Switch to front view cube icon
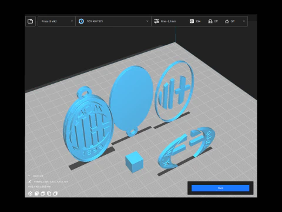The height and width of the screenshot is (212, 282). [36, 194]
